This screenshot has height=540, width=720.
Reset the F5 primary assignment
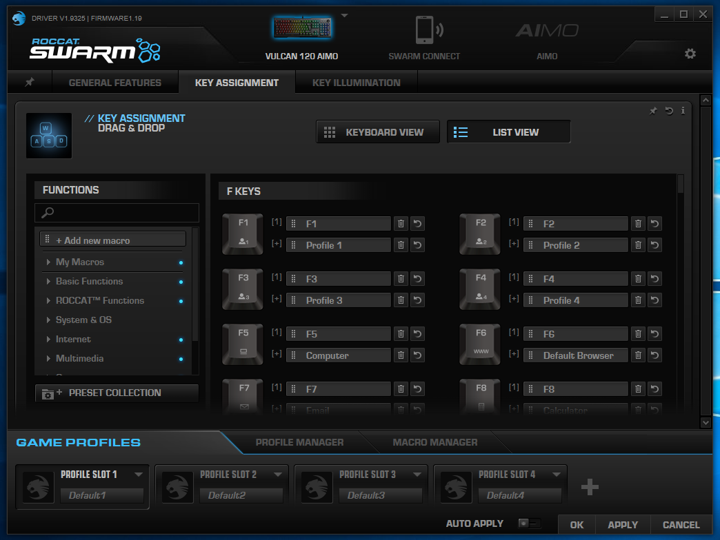417,334
